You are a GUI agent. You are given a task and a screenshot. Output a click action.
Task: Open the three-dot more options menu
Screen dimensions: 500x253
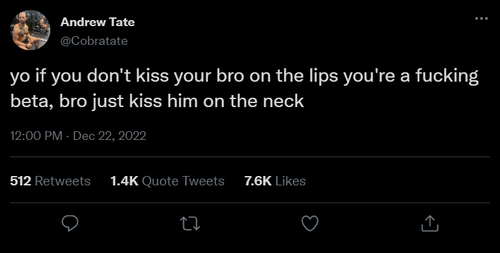[481, 19]
